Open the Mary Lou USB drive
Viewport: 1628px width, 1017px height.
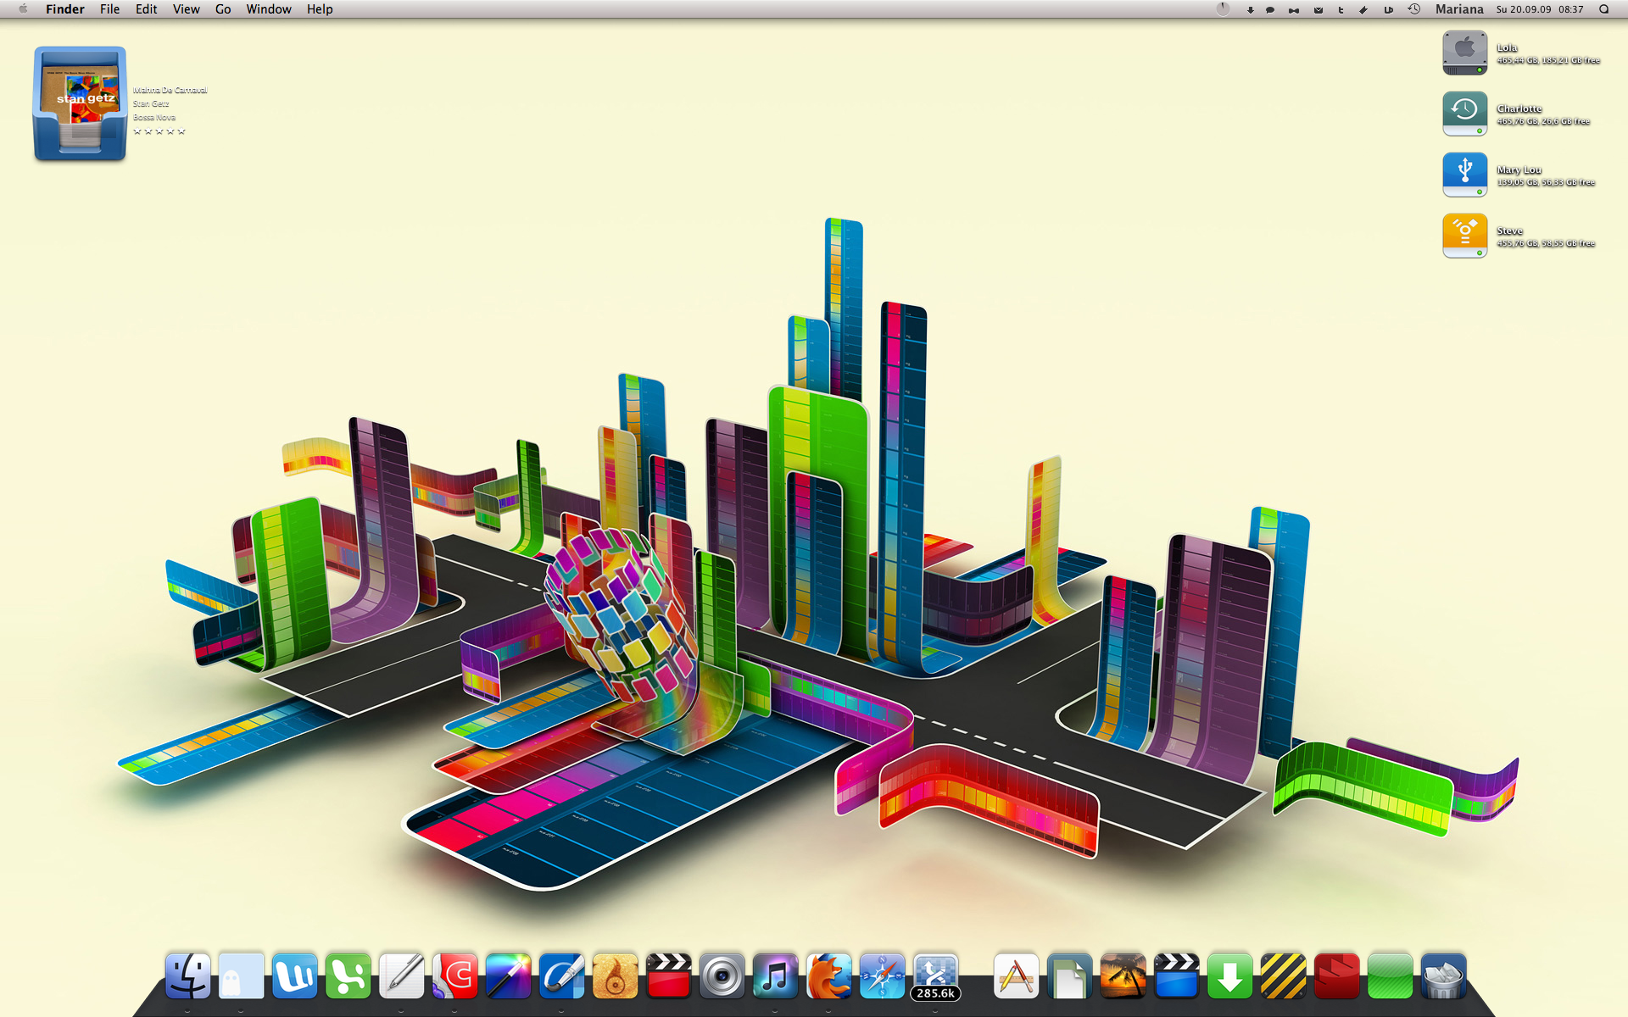tap(1464, 175)
